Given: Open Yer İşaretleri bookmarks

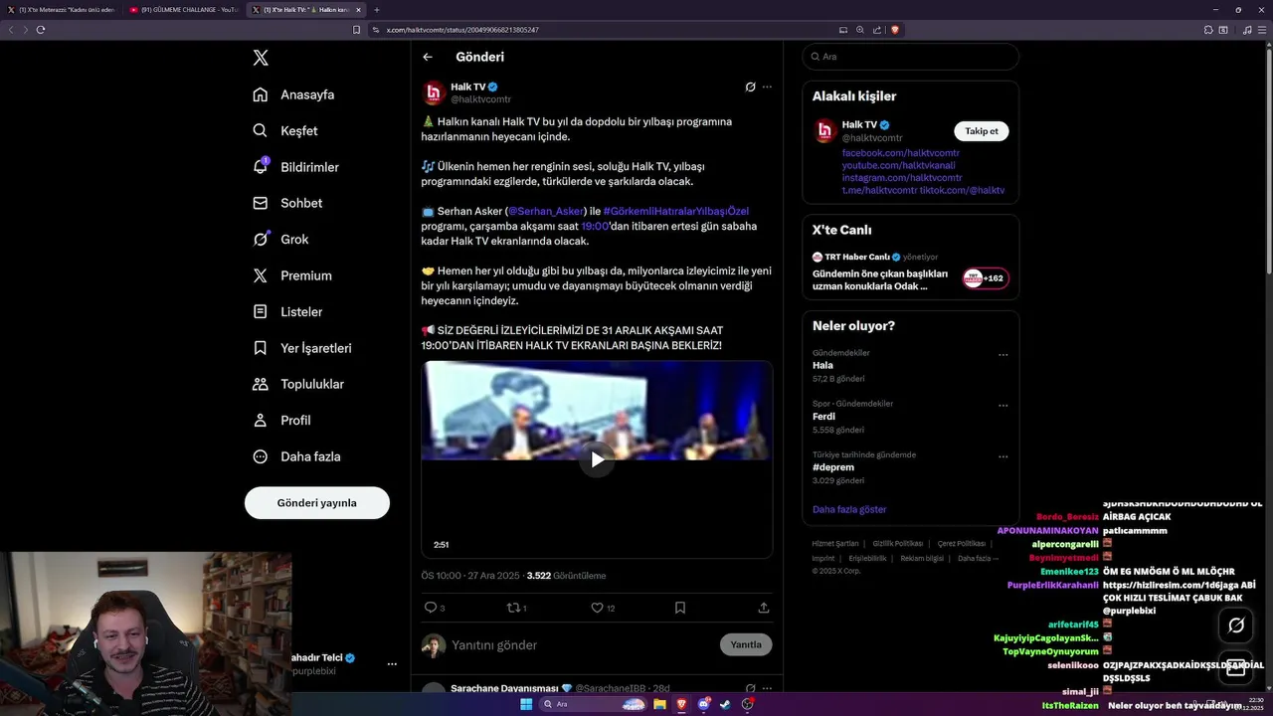Looking at the screenshot, I should [302, 348].
